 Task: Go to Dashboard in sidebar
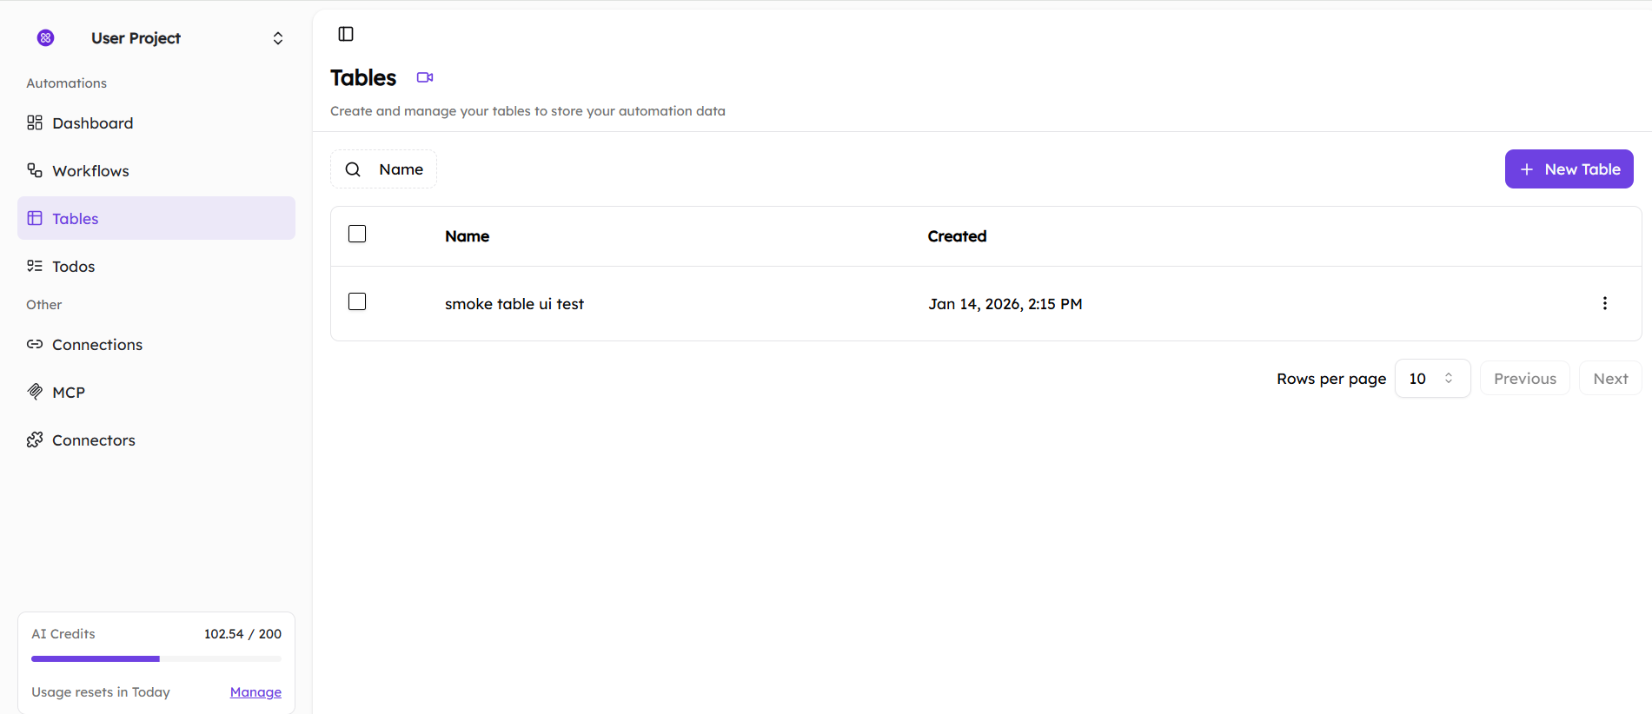[92, 123]
